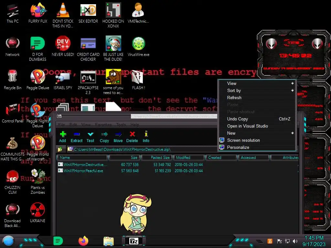Click the taskbar clock showing 1:45 PM
Viewport: 331px width, 248px height.
[314, 241]
